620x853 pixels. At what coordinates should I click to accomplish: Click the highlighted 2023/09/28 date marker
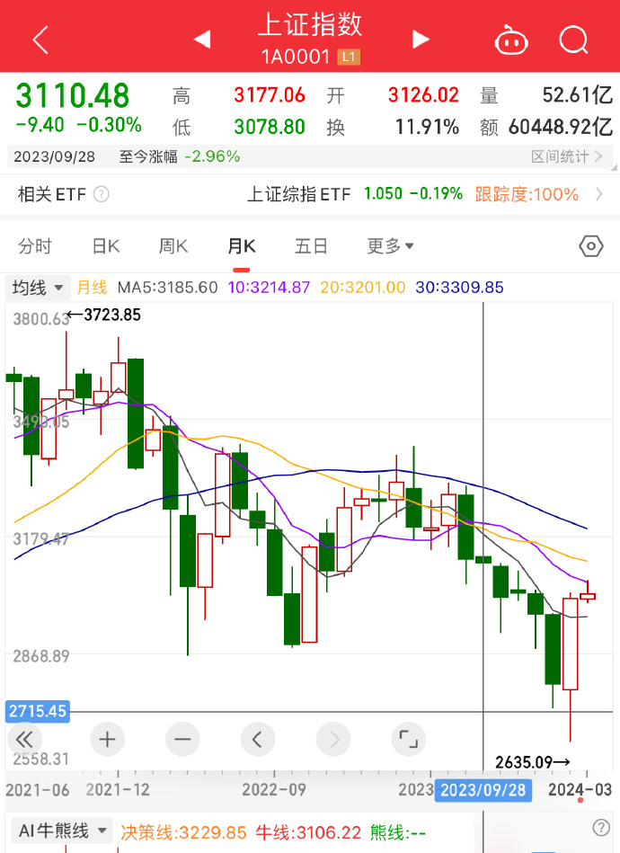(x=482, y=790)
